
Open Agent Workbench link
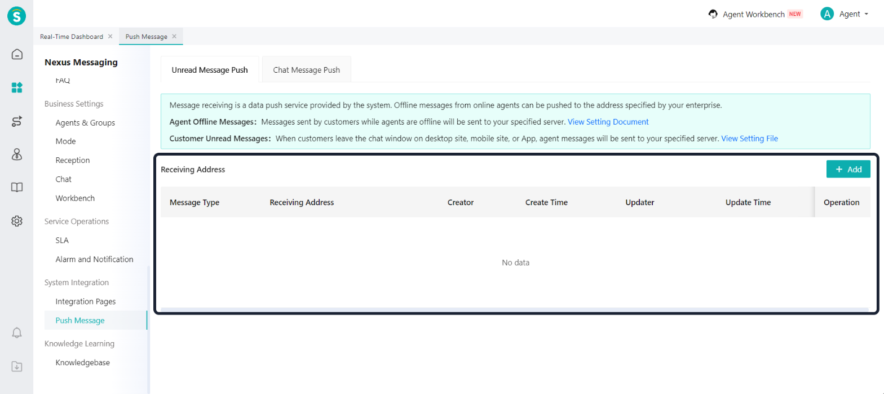click(754, 14)
